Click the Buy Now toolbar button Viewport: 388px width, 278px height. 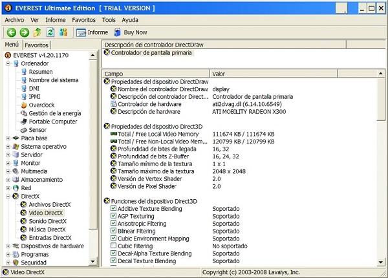pos(131,32)
